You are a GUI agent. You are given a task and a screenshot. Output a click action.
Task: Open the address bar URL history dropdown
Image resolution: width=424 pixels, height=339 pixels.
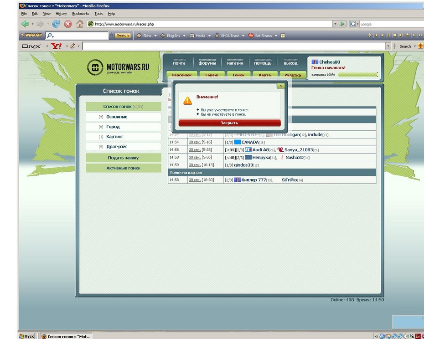335,24
